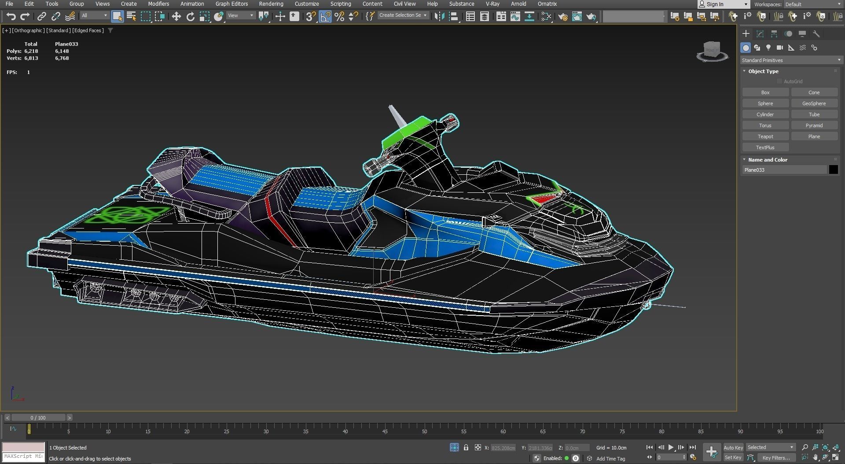Screen dimensions: 845x464
Task: Click the GeoSphere primitive button
Action: (814, 103)
